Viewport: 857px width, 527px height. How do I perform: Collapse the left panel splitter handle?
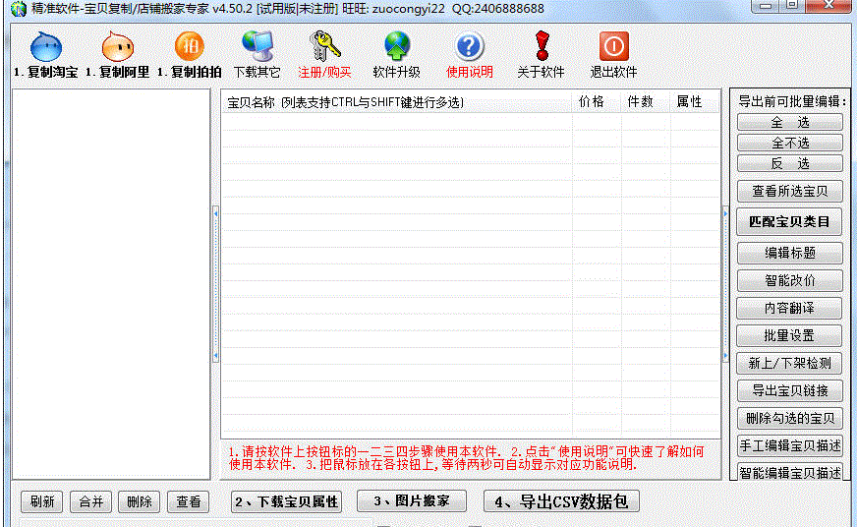coord(216,284)
